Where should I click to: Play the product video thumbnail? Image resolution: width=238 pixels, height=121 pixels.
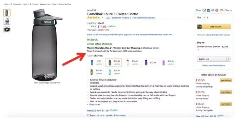[x=7, y=30]
